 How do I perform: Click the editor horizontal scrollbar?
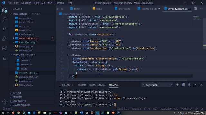click(x=128, y=80)
